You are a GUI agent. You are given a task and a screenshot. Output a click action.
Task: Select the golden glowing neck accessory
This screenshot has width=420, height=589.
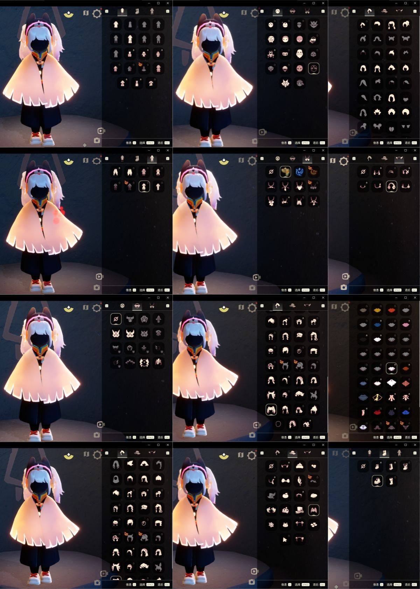point(285,172)
